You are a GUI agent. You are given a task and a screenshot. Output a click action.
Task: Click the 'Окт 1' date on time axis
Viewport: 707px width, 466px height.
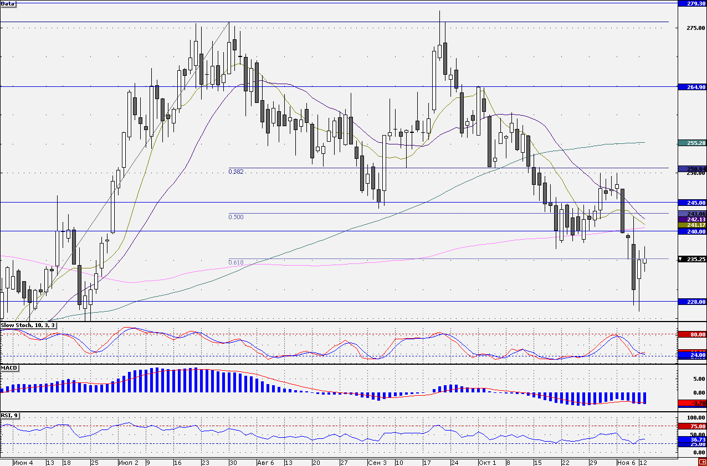(487, 462)
